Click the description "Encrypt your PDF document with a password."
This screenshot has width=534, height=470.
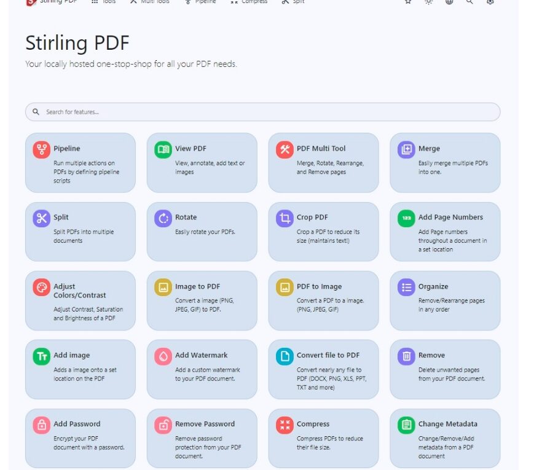pos(89,443)
